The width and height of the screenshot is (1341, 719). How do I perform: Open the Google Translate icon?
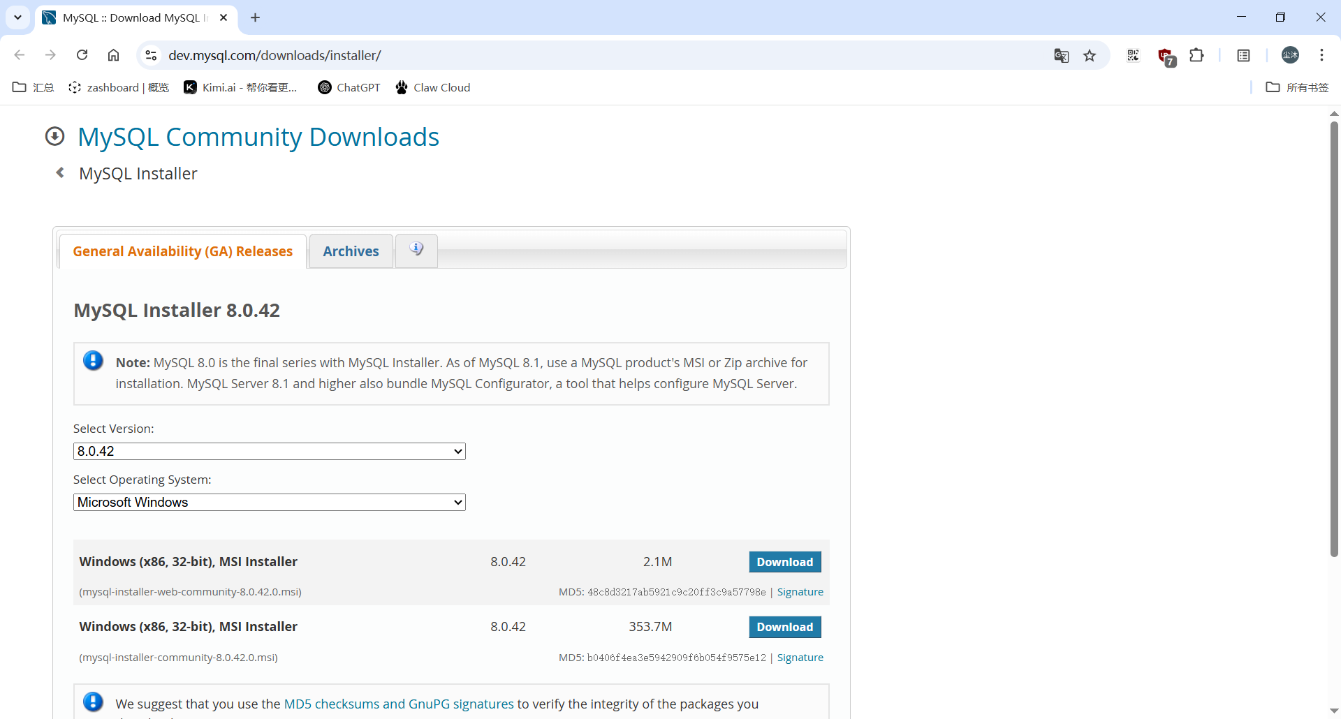click(x=1061, y=56)
